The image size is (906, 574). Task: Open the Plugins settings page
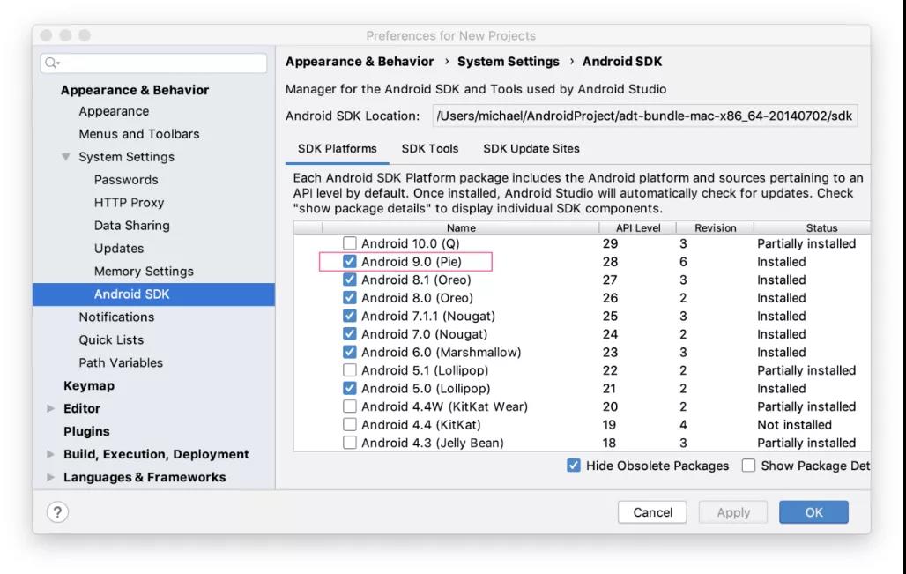(86, 431)
